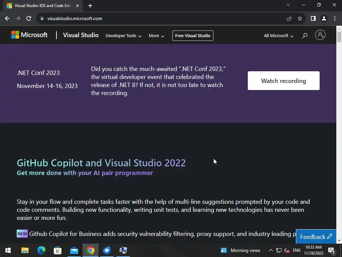342x257 pixels.
Task: Show hidden system tray icons
Action: pyautogui.click(x=271, y=250)
